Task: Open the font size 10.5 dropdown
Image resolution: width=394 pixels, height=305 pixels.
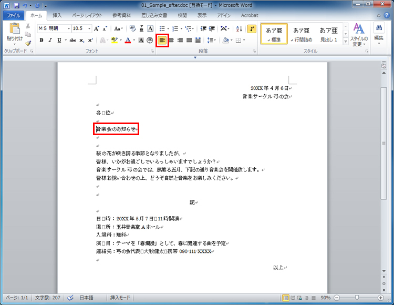Action: (89, 29)
